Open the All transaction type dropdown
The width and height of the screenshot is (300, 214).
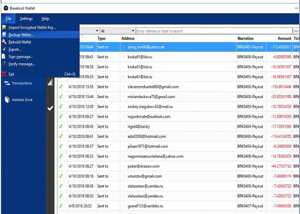(x=118, y=31)
